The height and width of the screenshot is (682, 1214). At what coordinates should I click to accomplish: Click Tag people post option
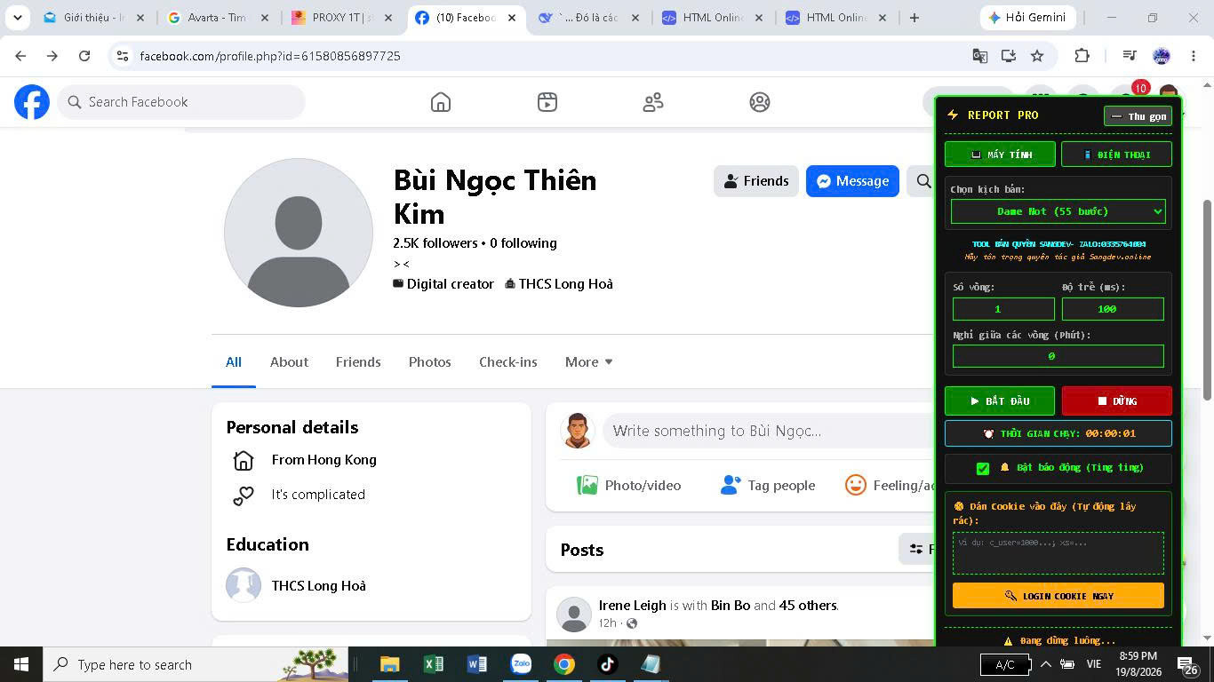pyautogui.click(x=768, y=486)
